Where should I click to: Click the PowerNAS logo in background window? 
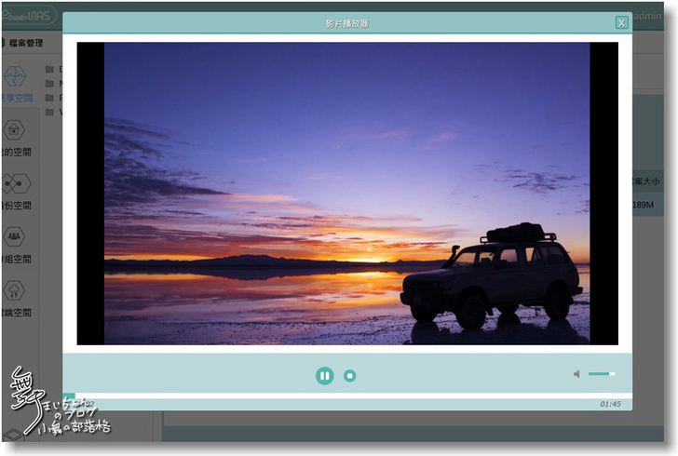click(x=29, y=16)
